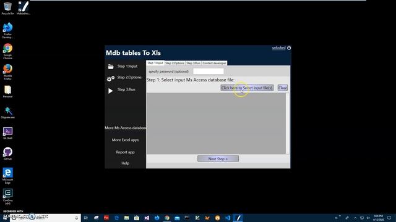Switch to the Step 2:Options tab
The image size is (396, 222).
[174, 63]
